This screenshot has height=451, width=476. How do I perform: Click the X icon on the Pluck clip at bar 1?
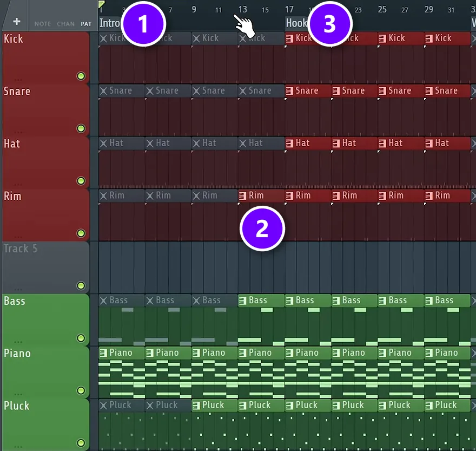point(103,406)
